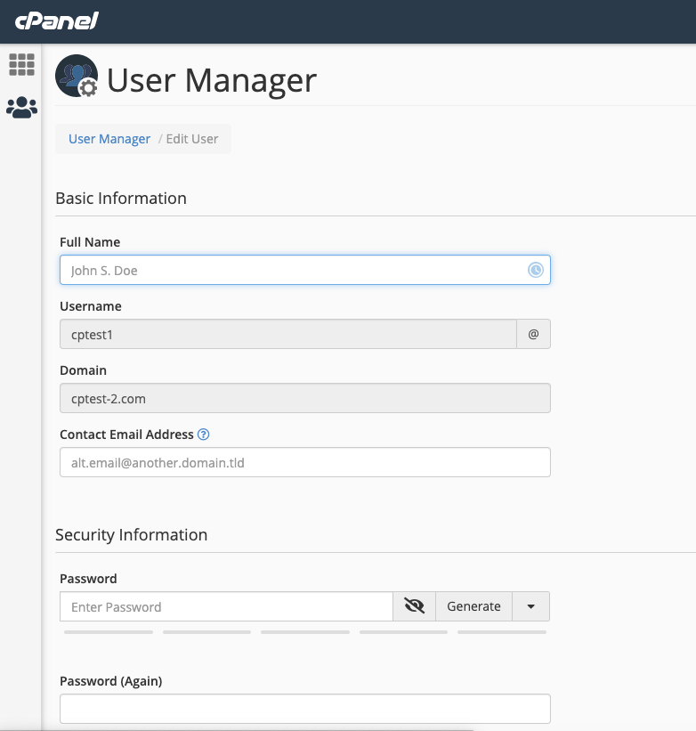Click the Username field showing cptest1
This screenshot has width=696, height=731.
[287, 334]
